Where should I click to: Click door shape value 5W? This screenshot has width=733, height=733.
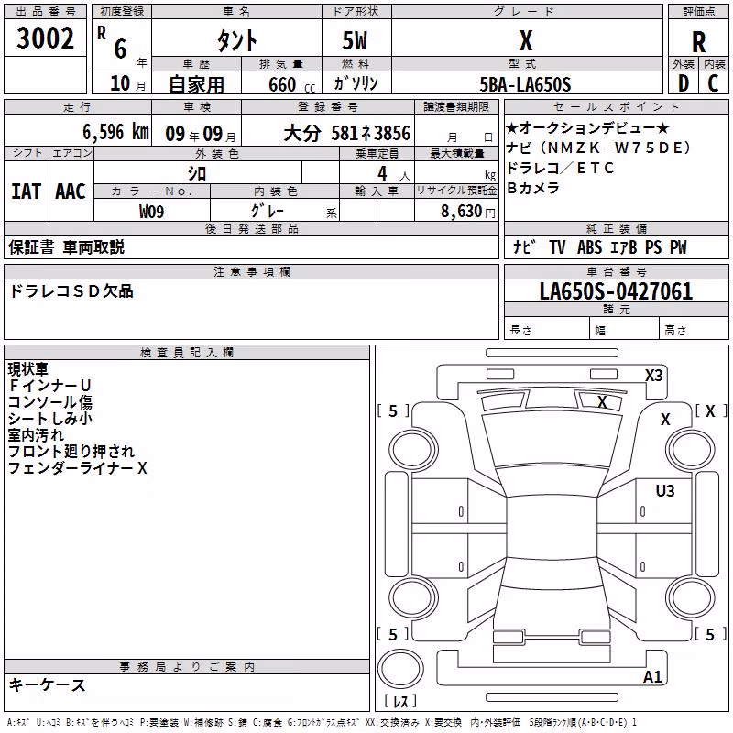355,40
